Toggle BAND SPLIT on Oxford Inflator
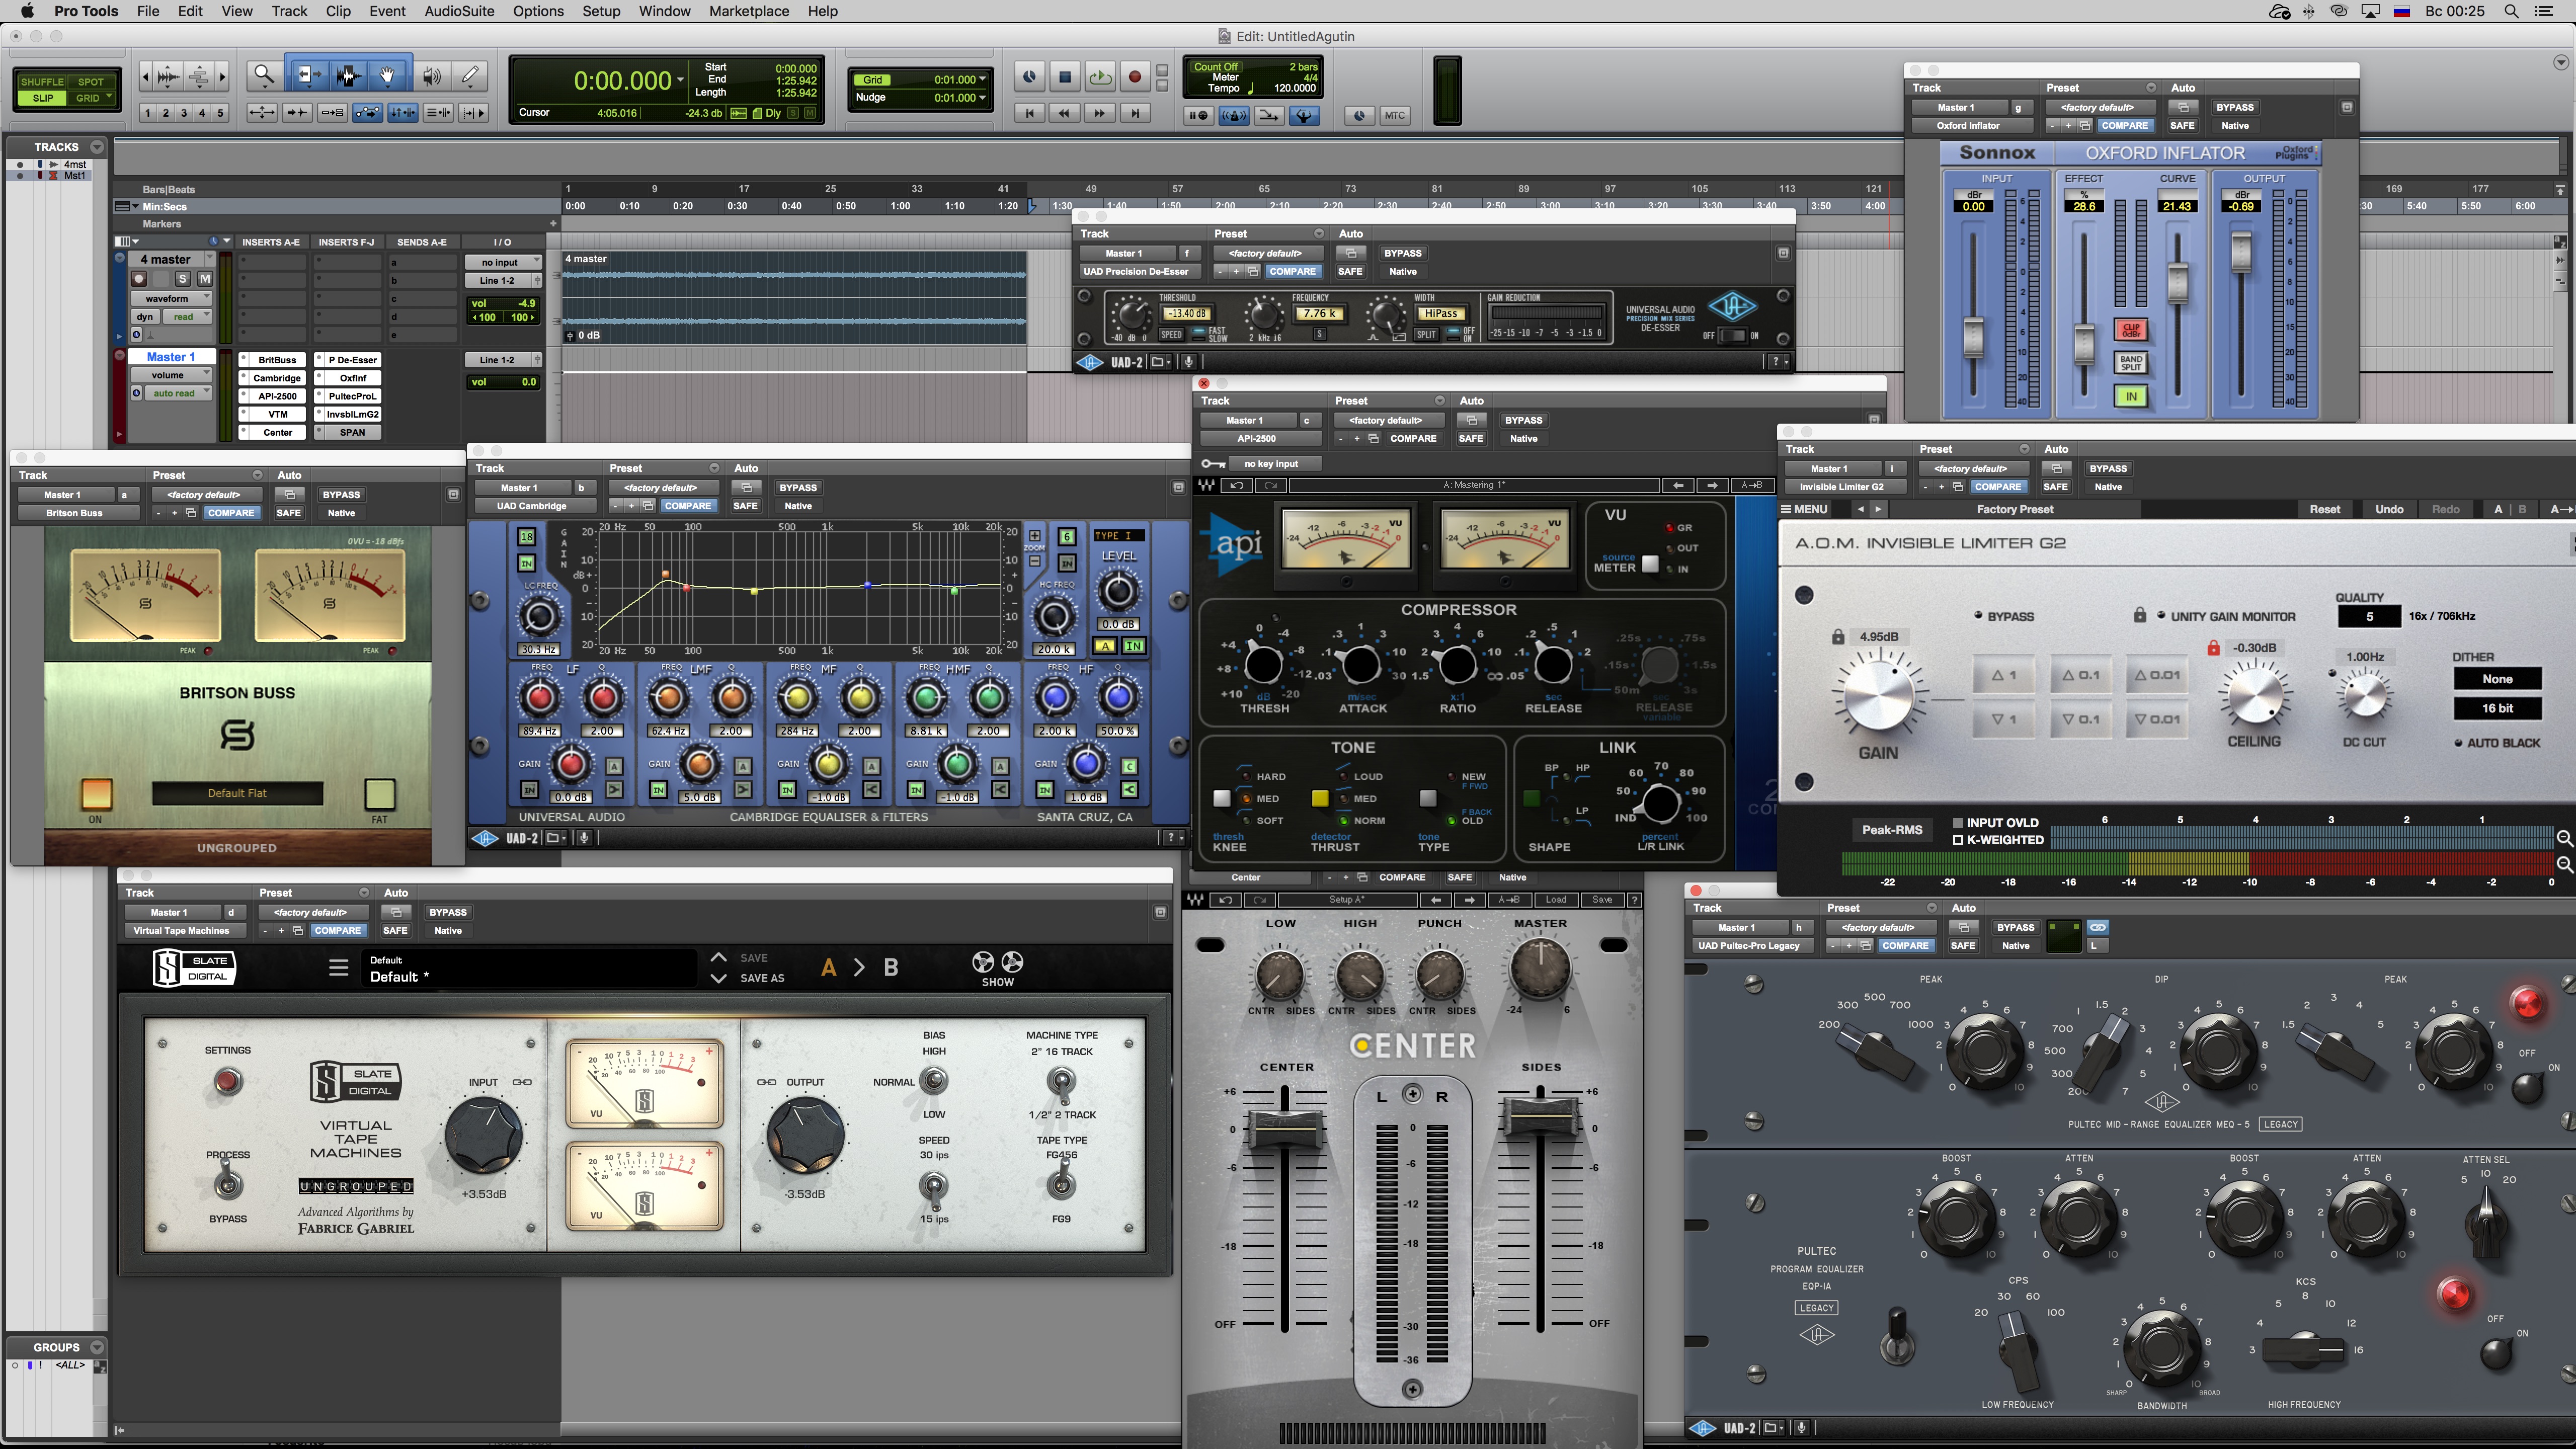The height and width of the screenshot is (1449, 2576). click(x=2131, y=363)
